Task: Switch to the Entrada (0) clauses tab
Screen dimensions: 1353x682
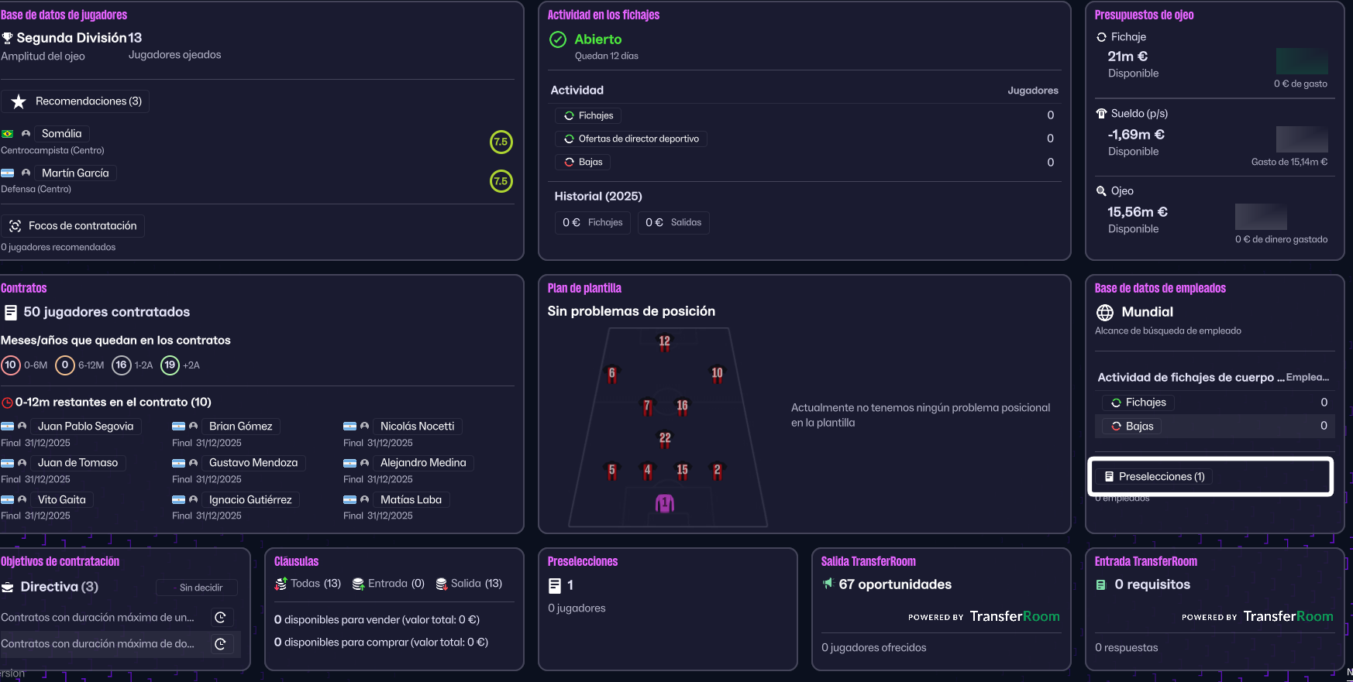Action: tap(388, 584)
